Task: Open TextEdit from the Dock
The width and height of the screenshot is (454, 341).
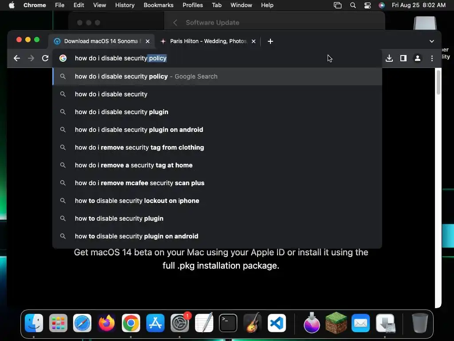Action: click(x=204, y=323)
